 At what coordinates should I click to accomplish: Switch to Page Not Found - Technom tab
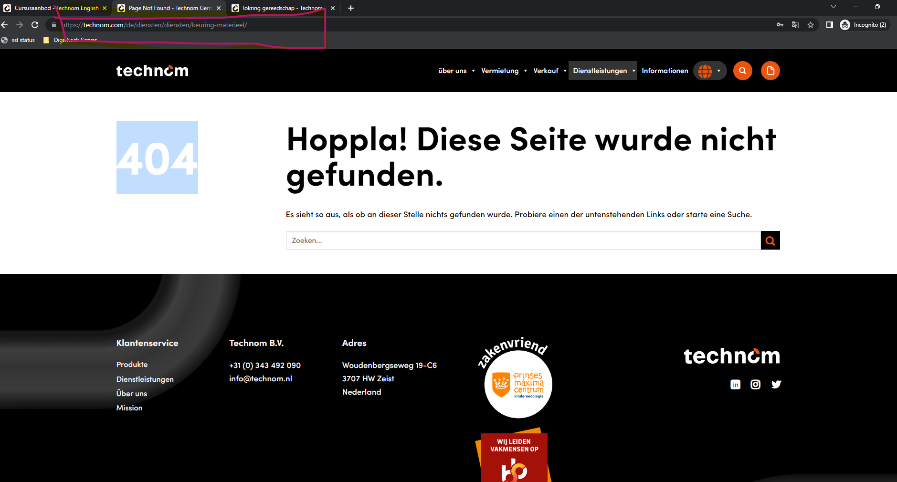click(169, 8)
